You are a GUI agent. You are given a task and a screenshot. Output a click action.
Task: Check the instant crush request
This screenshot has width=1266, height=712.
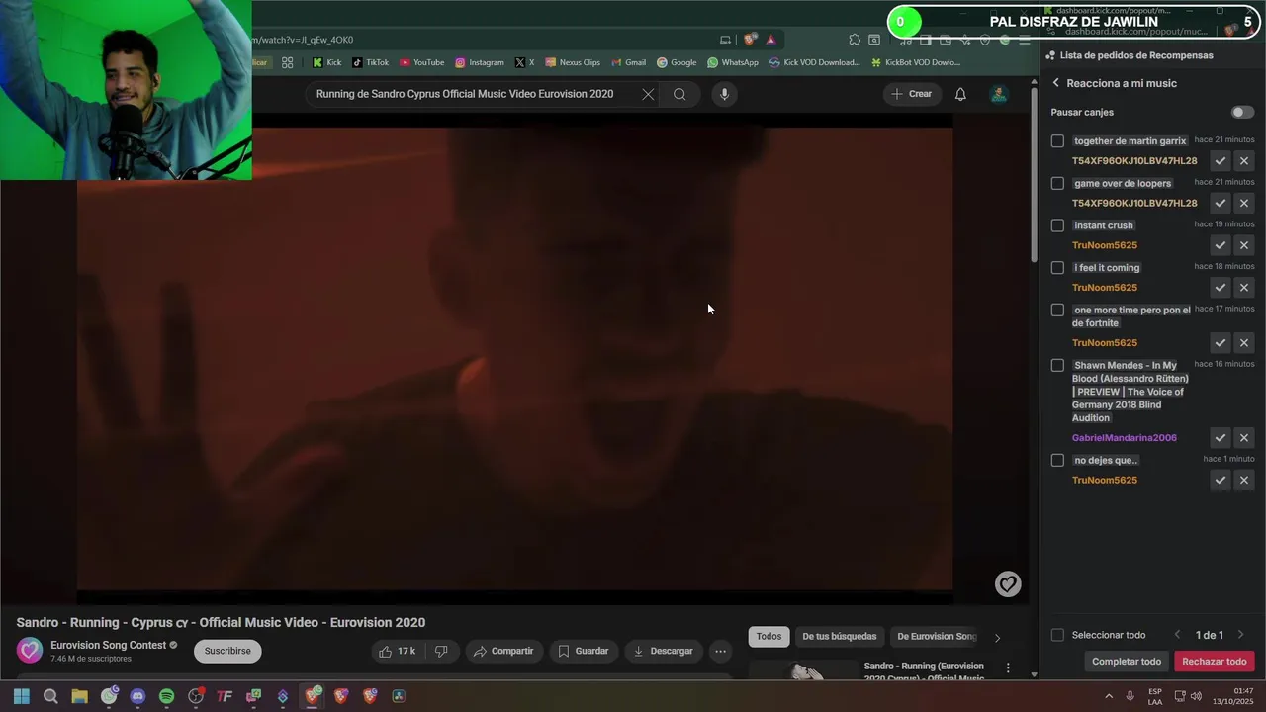pyautogui.click(x=1057, y=225)
